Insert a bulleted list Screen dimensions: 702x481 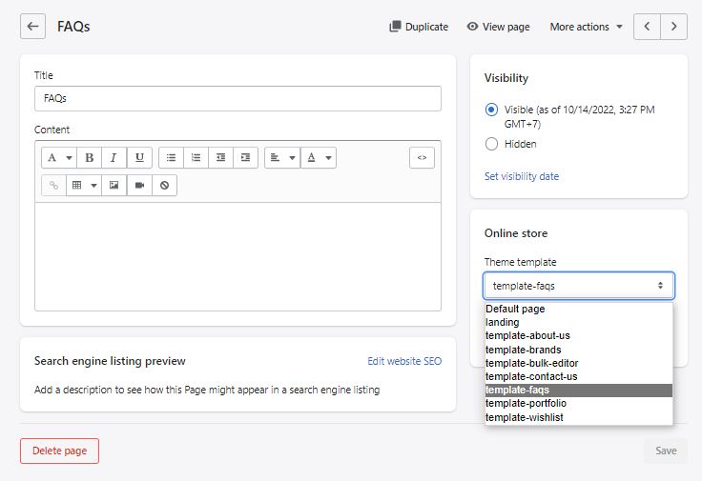pyautogui.click(x=172, y=158)
